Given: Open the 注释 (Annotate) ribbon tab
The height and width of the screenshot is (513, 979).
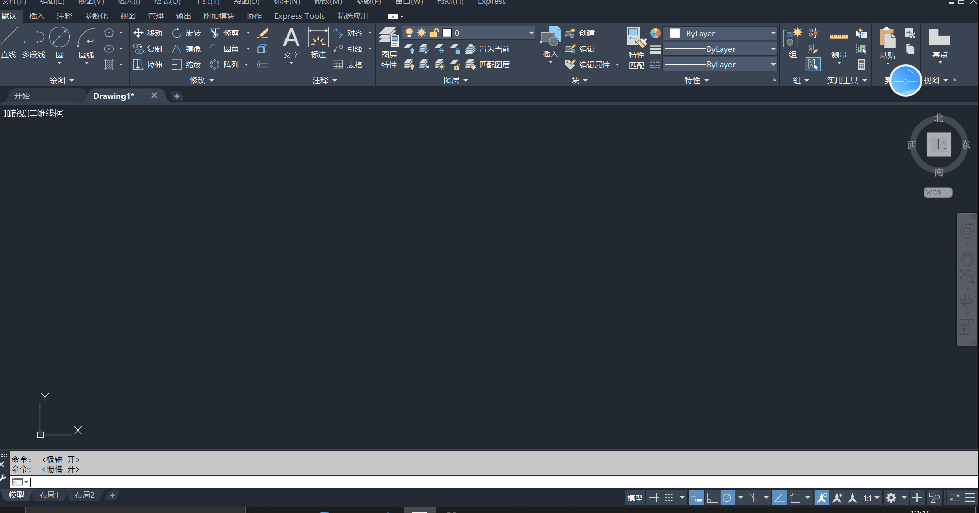Looking at the screenshot, I should click(64, 16).
